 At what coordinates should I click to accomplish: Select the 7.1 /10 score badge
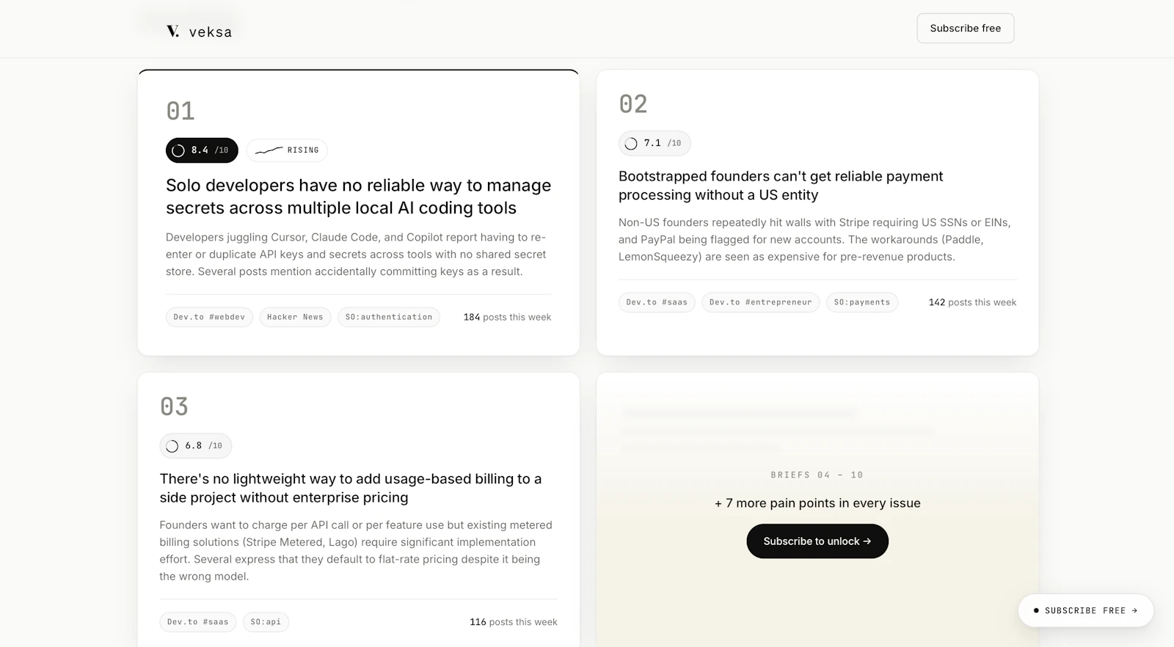655,143
